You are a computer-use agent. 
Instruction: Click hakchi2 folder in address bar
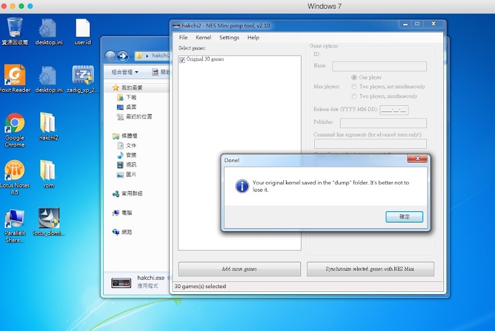pos(161,56)
